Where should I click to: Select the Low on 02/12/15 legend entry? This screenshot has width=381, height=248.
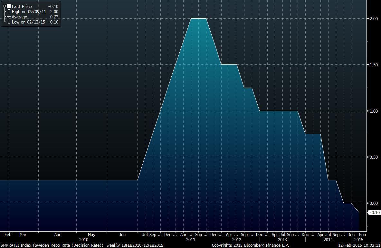(x=28, y=22)
